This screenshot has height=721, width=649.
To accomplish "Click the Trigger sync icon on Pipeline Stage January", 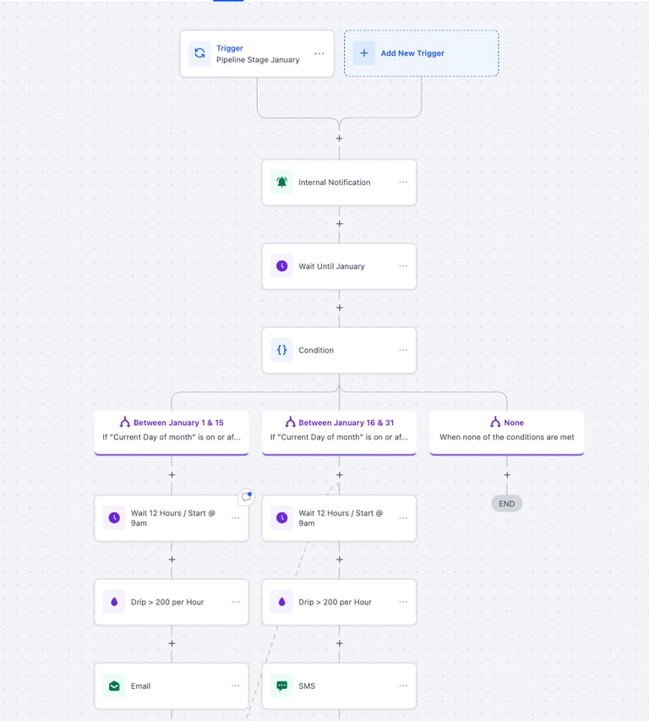I will click(x=199, y=52).
